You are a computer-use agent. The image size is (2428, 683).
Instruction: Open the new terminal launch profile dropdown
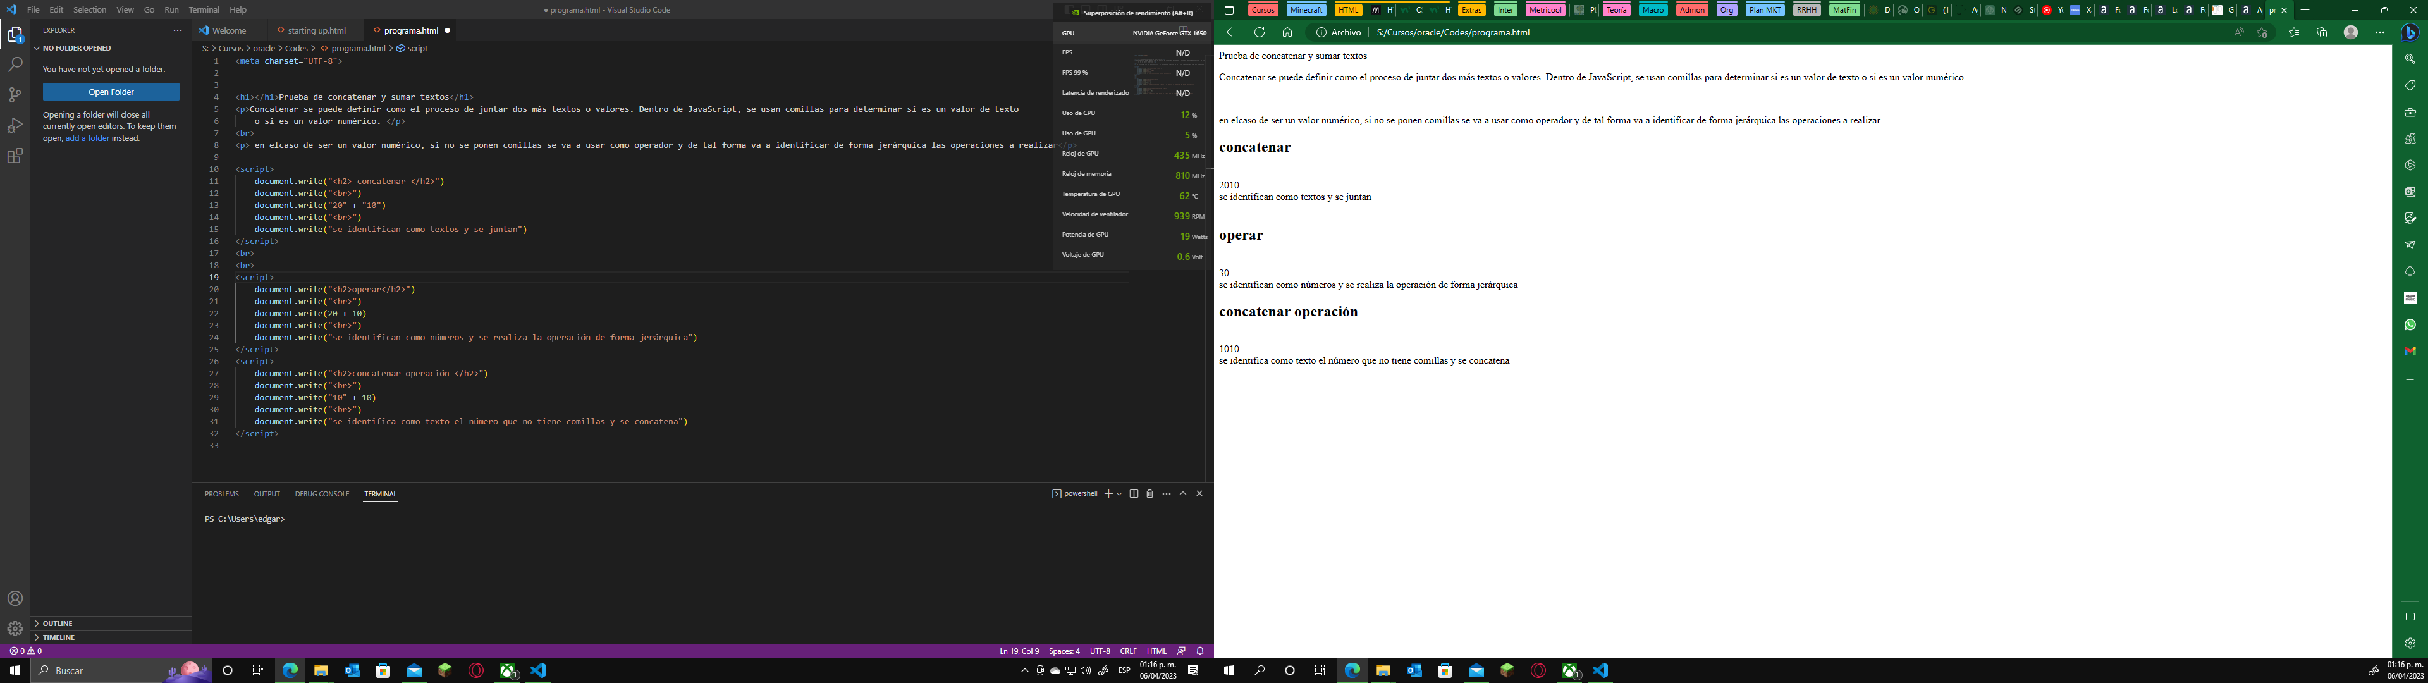(1119, 493)
